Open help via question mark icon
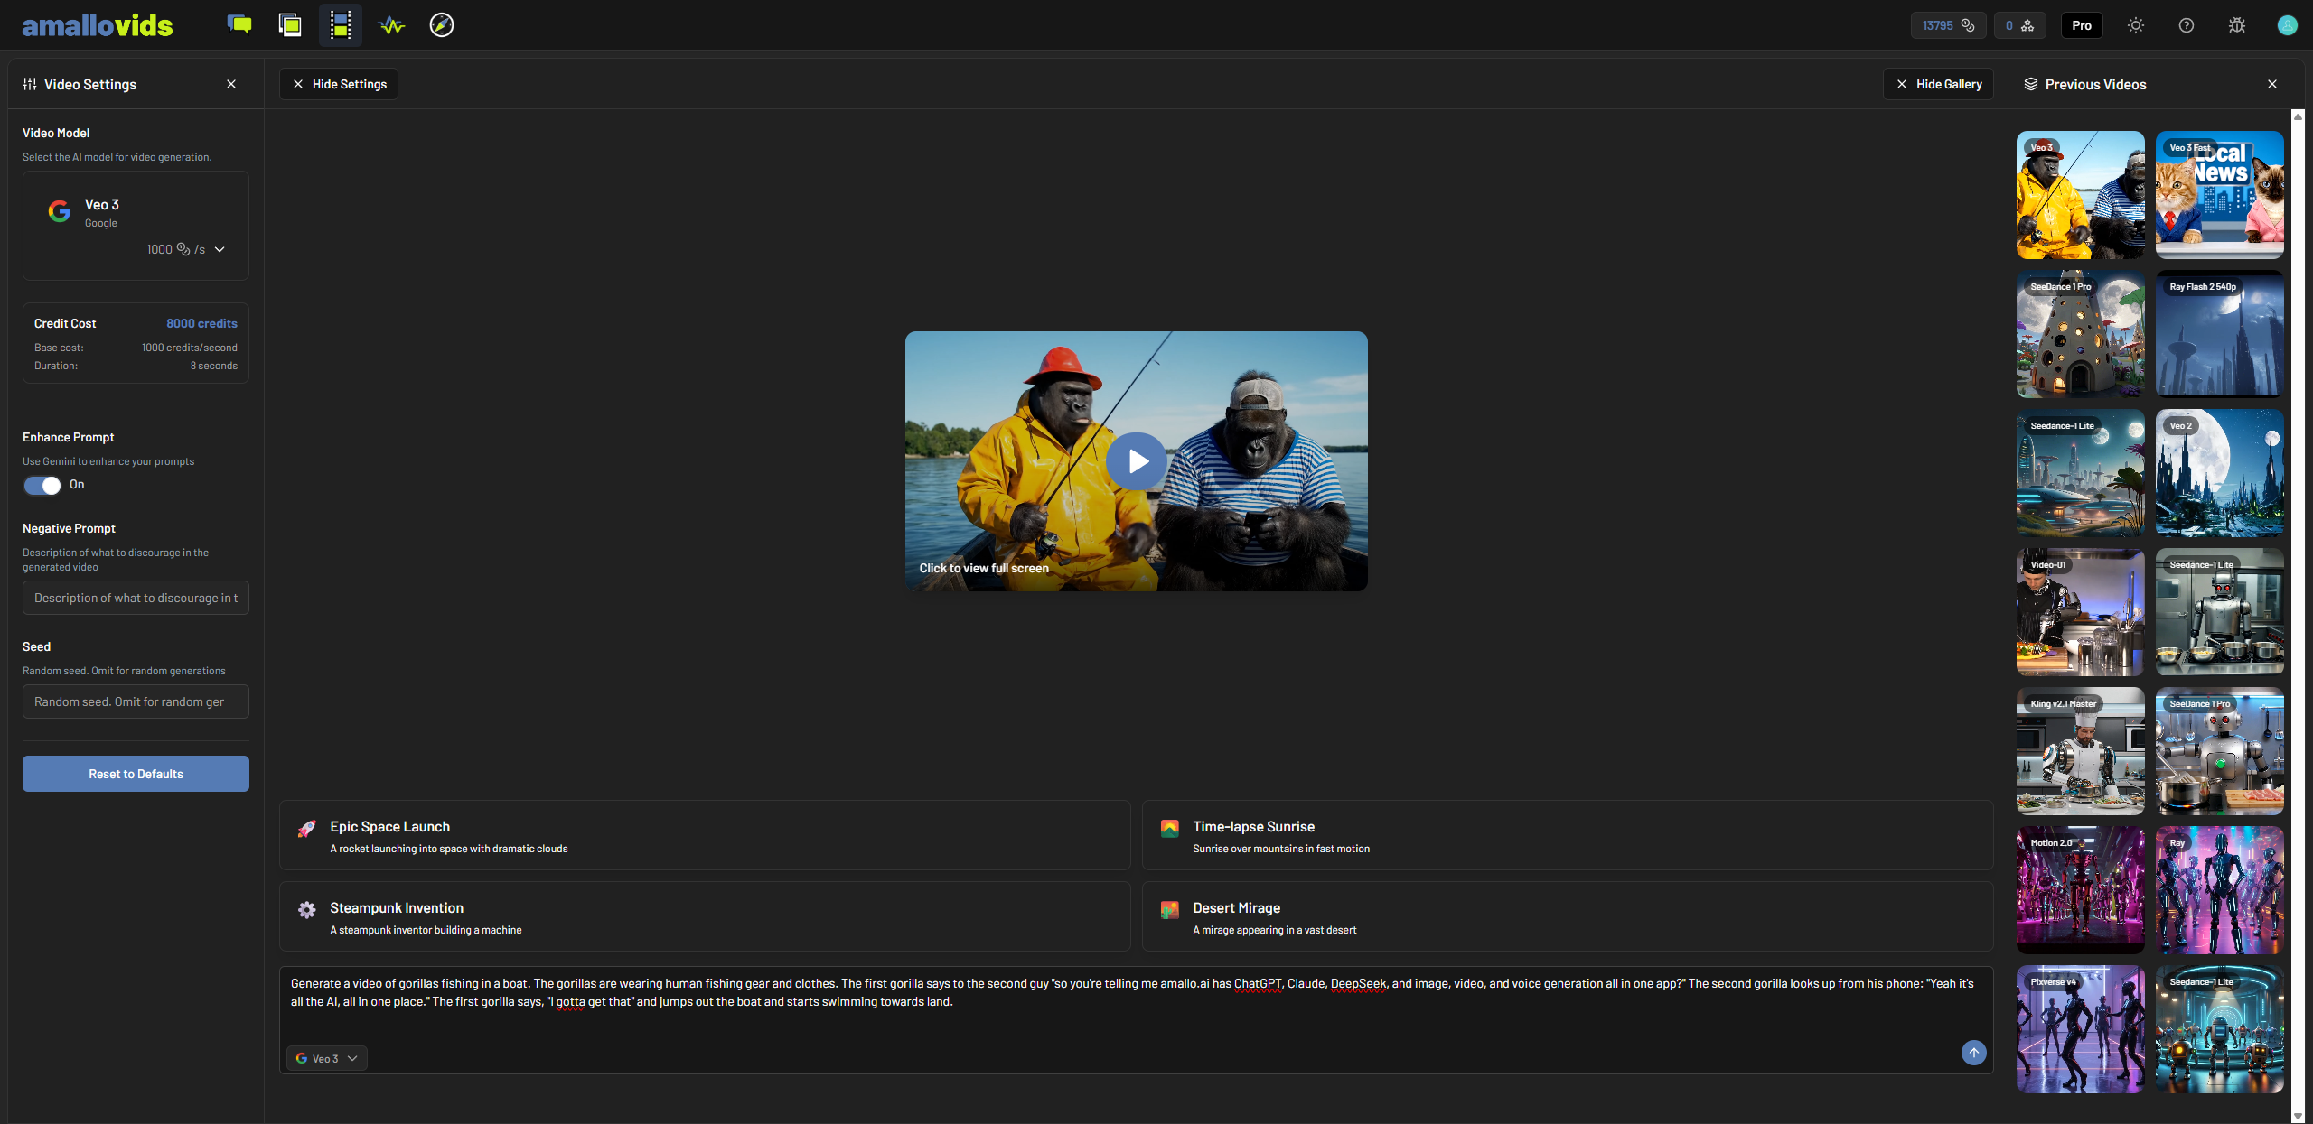 2187,25
